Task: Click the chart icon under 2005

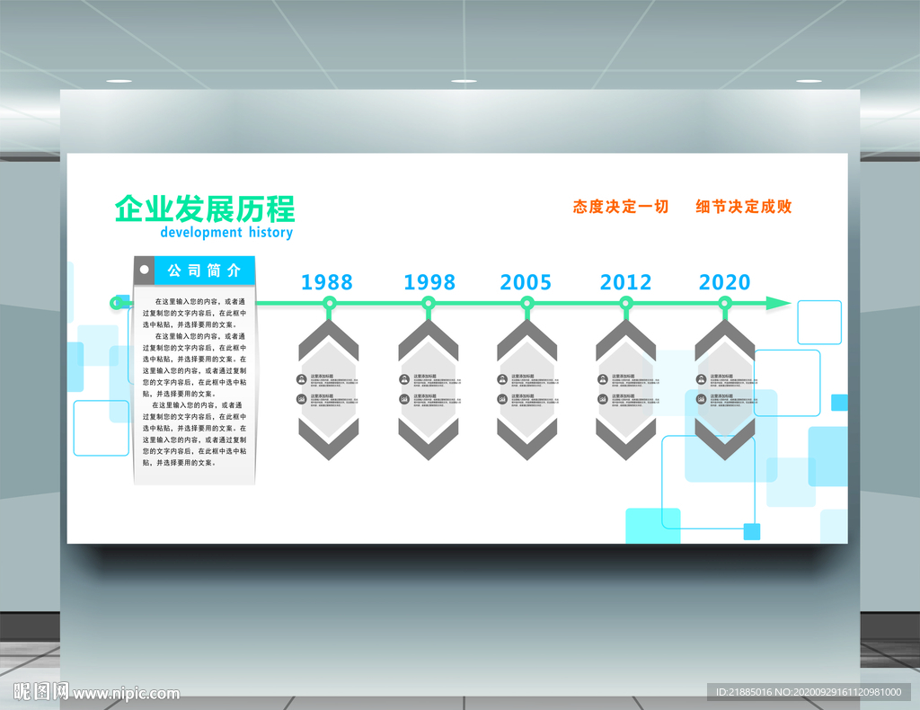Action: click(502, 399)
